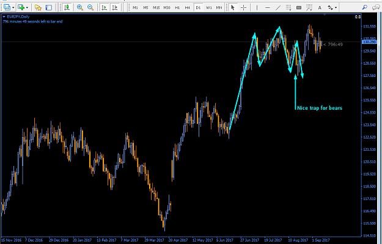The width and height of the screenshot is (382, 244).
Task: Toggle chart shift icon
Action: click(115, 7)
